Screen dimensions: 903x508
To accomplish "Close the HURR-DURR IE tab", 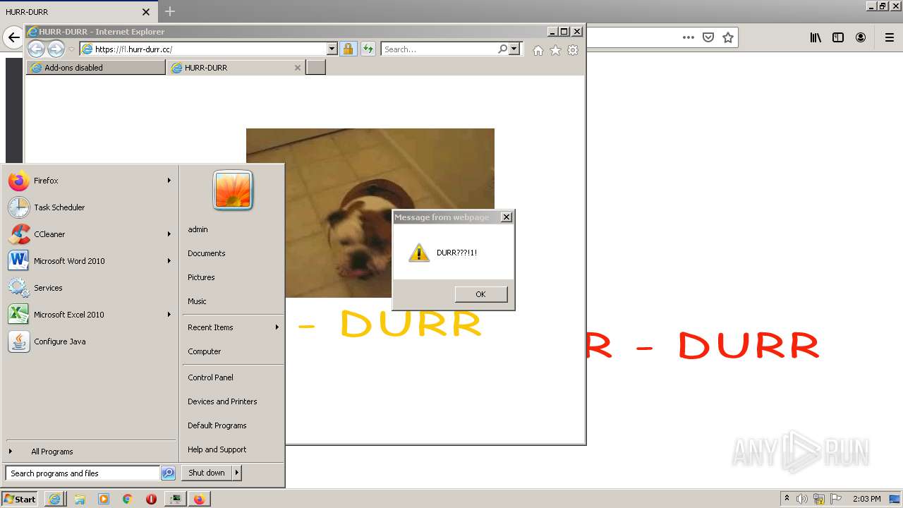I will 298,68.
